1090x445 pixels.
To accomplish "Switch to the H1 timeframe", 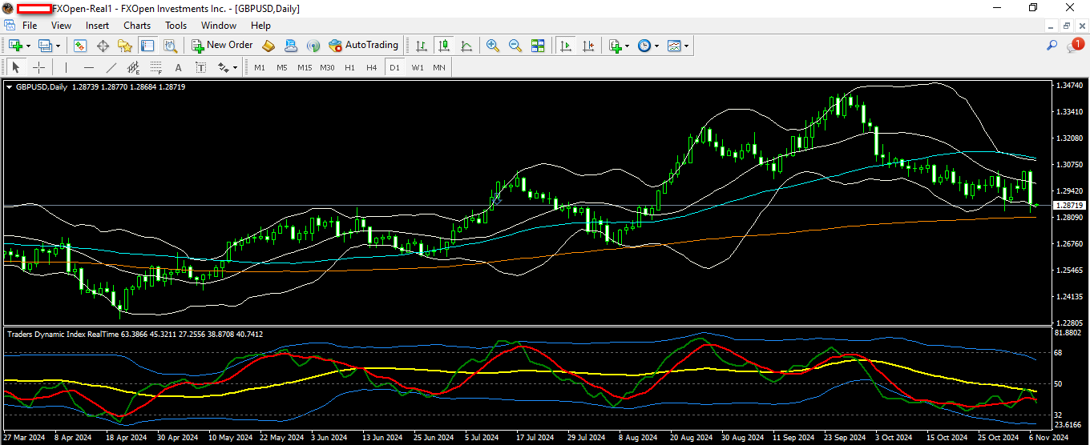I will pyautogui.click(x=349, y=67).
